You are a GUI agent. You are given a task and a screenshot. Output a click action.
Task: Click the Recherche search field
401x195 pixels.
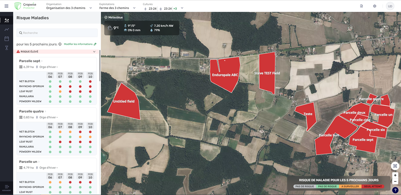(x=57, y=33)
